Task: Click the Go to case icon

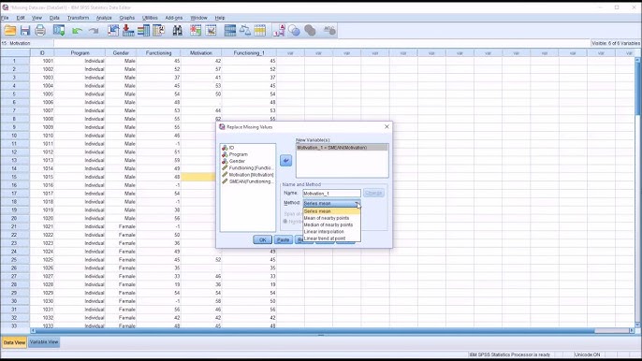Action: [x=113, y=30]
